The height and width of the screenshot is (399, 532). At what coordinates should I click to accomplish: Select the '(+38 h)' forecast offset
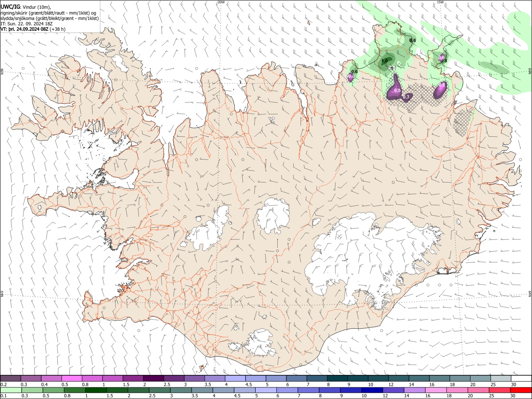point(57,29)
